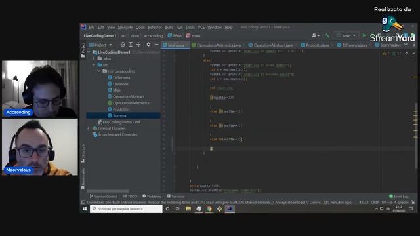
Task: Open the user account icon menu
Action: [x=315, y=35]
